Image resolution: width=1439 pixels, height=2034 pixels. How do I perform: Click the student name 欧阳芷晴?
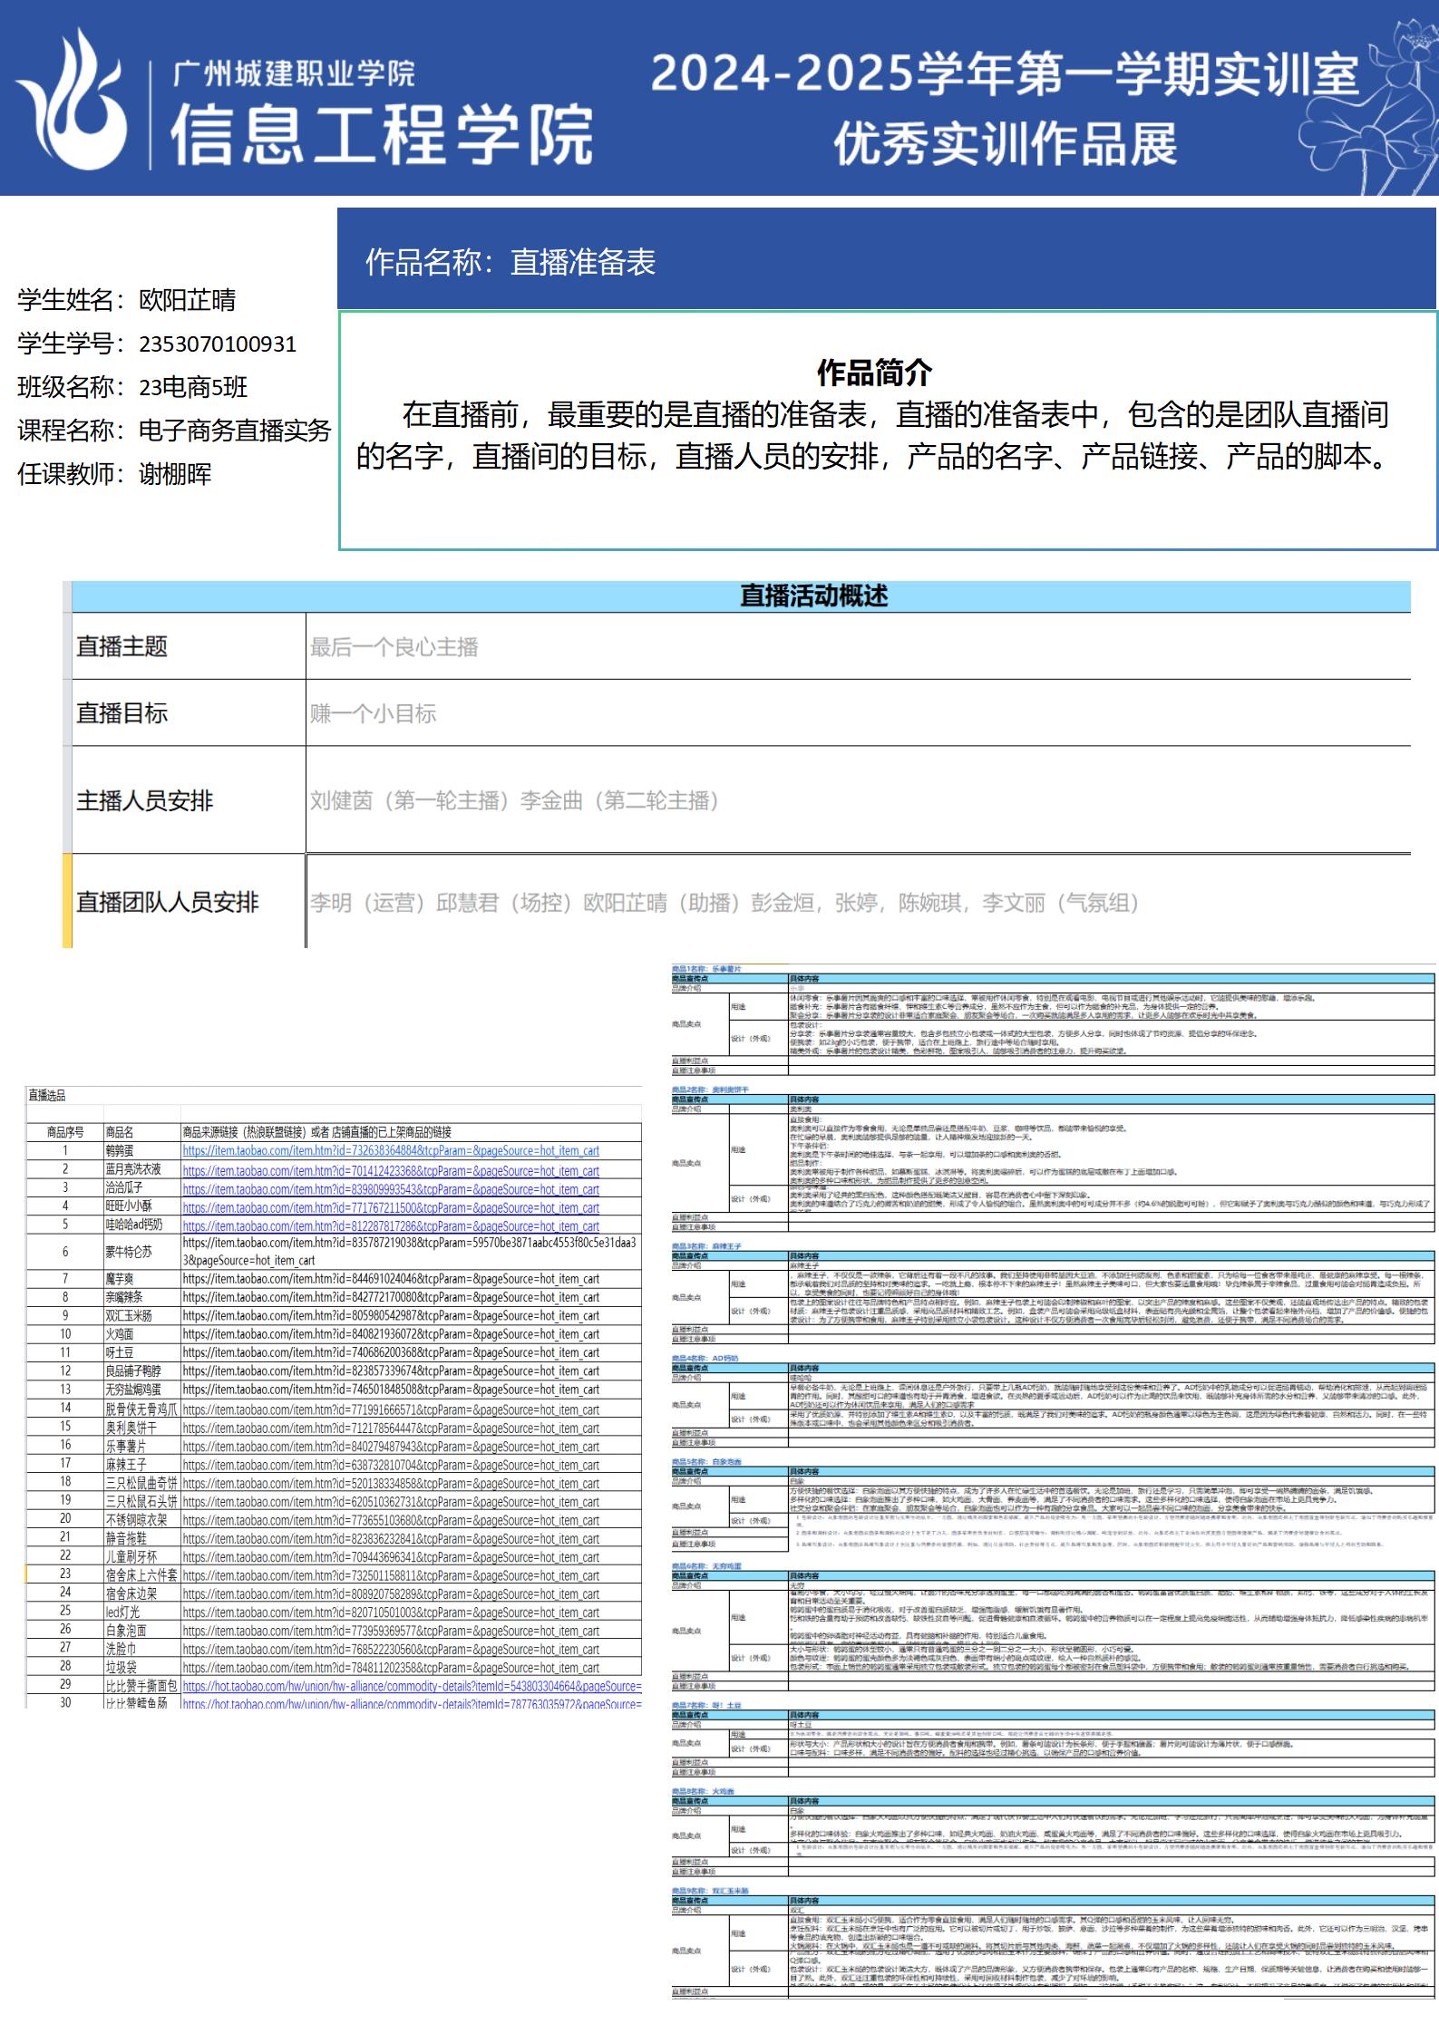pos(187,300)
